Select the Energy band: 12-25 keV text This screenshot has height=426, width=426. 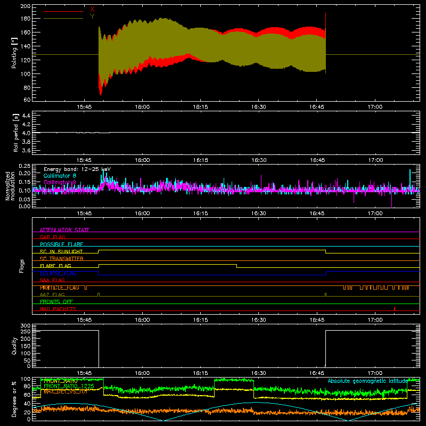(x=77, y=169)
